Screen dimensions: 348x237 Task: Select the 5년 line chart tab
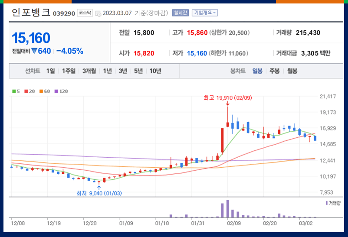tap(138, 71)
